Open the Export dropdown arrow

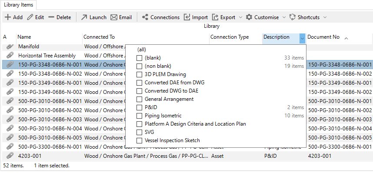tap(240, 17)
